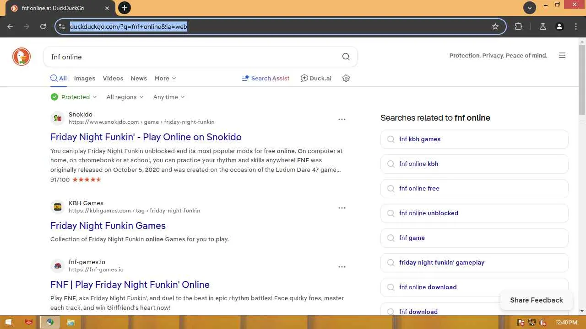
Task: Expand the Protected safe search dropdown
Action: (74, 97)
